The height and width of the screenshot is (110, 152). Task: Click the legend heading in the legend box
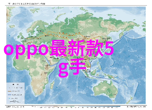click(x=15, y=84)
